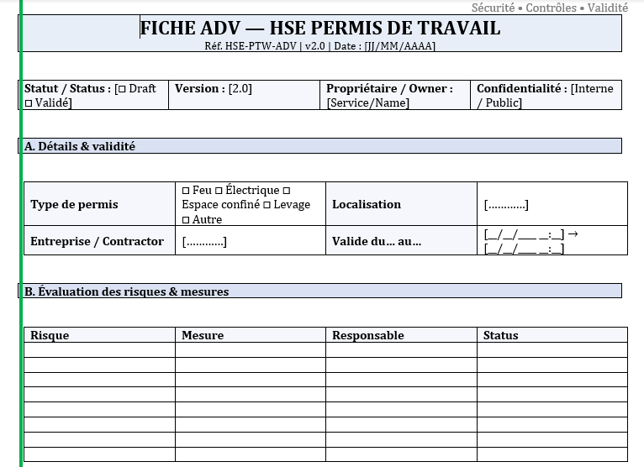Tick the Autre permit type checkbox
Image resolution: width=644 pixels, height=467 pixels.
(186, 219)
